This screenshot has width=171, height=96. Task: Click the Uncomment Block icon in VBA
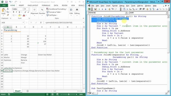pyautogui.click(x=154, y=9)
